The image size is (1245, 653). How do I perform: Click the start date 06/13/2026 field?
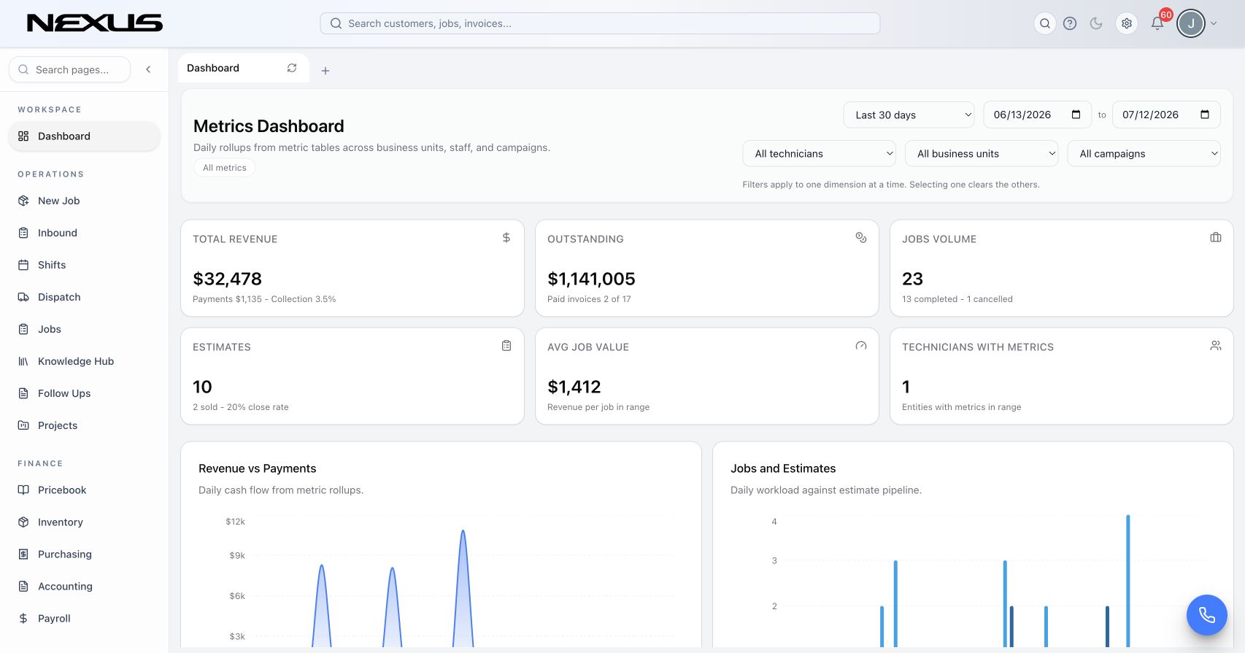tap(1037, 115)
